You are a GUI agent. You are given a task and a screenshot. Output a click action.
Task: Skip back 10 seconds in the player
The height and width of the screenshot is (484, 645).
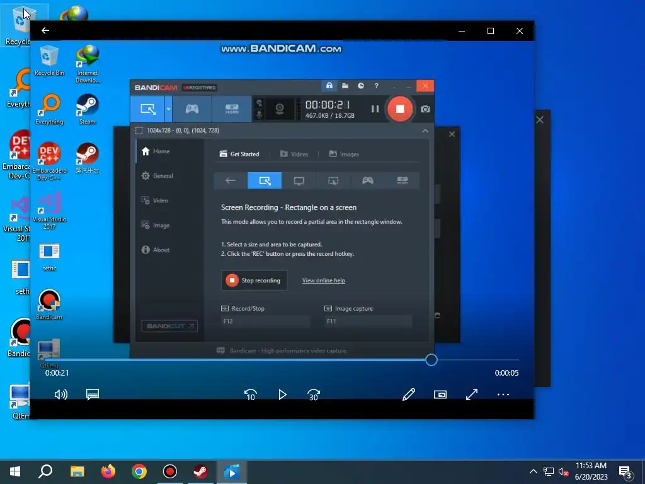[251, 395]
